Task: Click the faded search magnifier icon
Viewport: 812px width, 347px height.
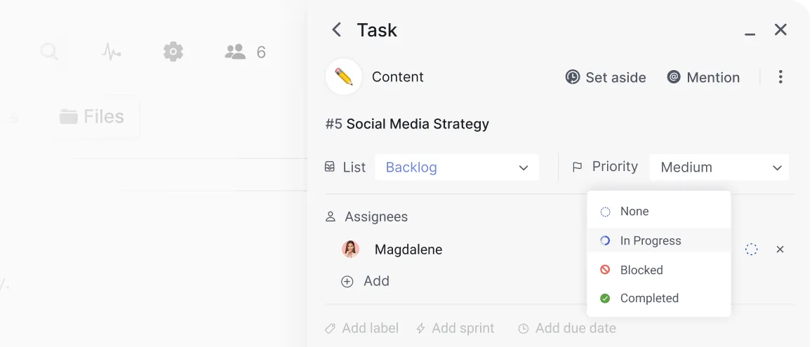Action: tap(49, 52)
